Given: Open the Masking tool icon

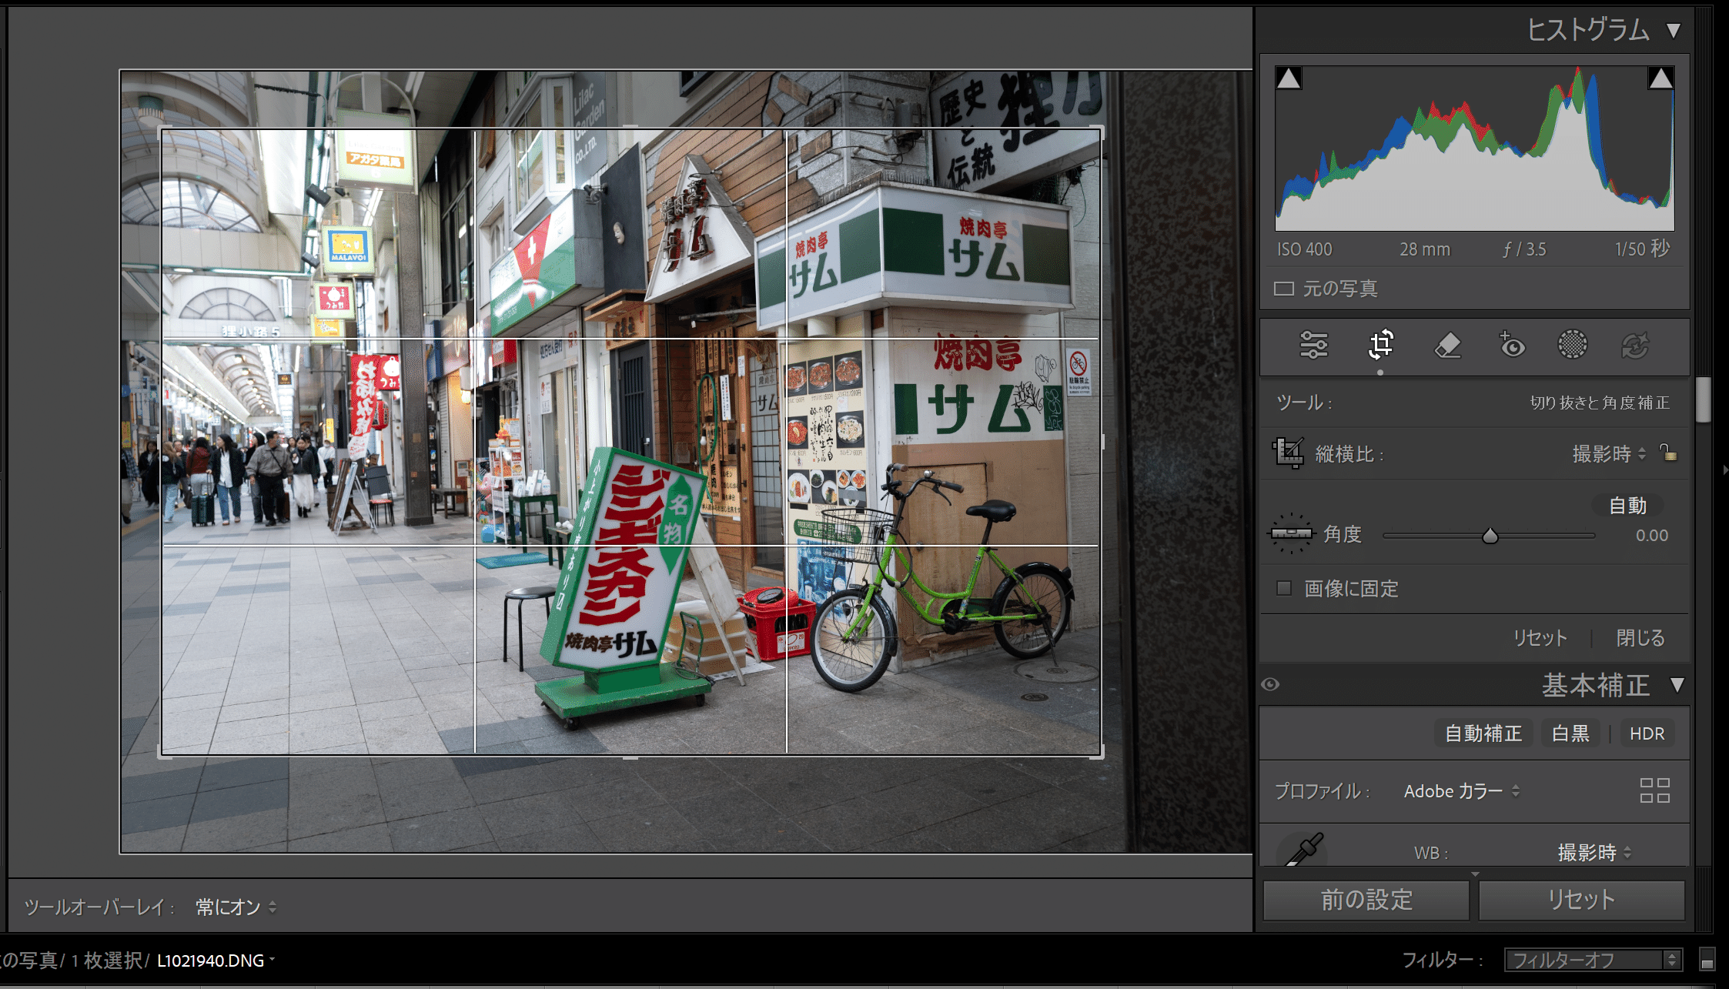Looking at the screenshot, I should pos(1573,346).
